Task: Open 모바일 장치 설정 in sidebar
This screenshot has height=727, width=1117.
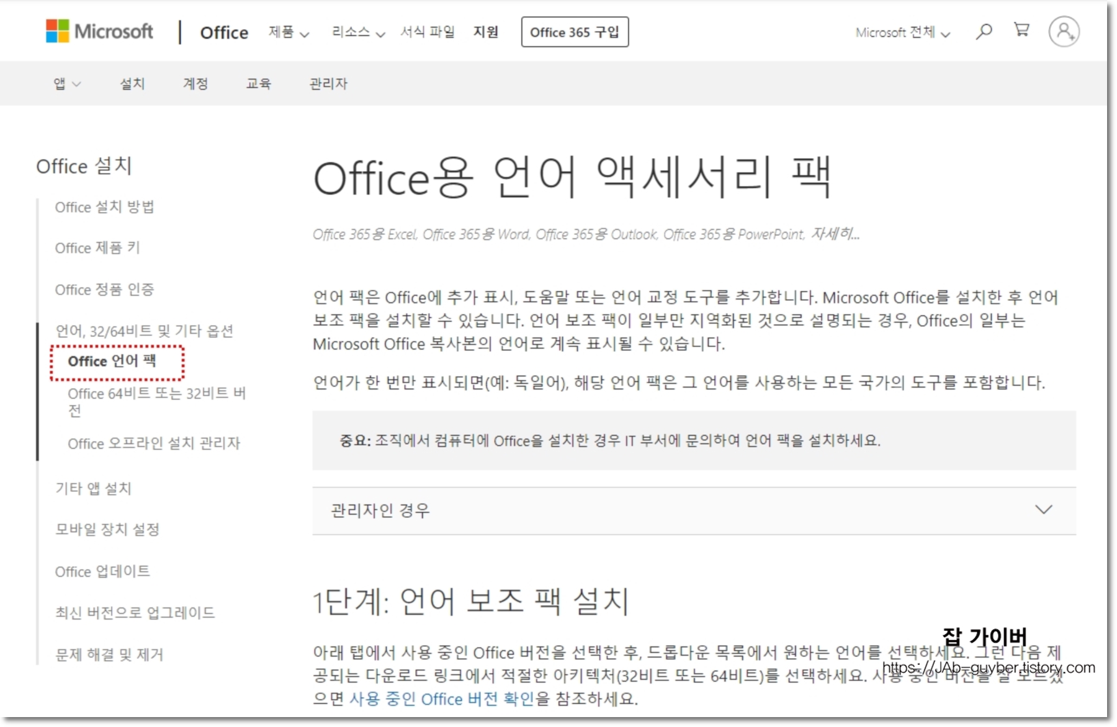Action: point(107,530)
